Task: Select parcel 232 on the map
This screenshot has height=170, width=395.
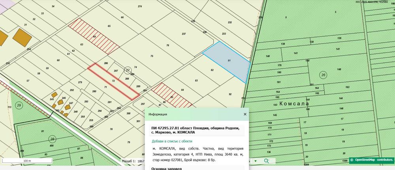Action: (x=229, y=22)
